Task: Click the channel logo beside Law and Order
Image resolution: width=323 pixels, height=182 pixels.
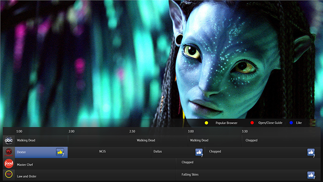Action: point(9,175)
